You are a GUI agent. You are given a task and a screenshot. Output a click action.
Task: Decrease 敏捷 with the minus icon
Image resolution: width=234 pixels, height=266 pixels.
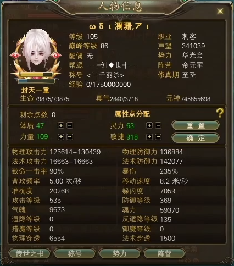point(158,137)
